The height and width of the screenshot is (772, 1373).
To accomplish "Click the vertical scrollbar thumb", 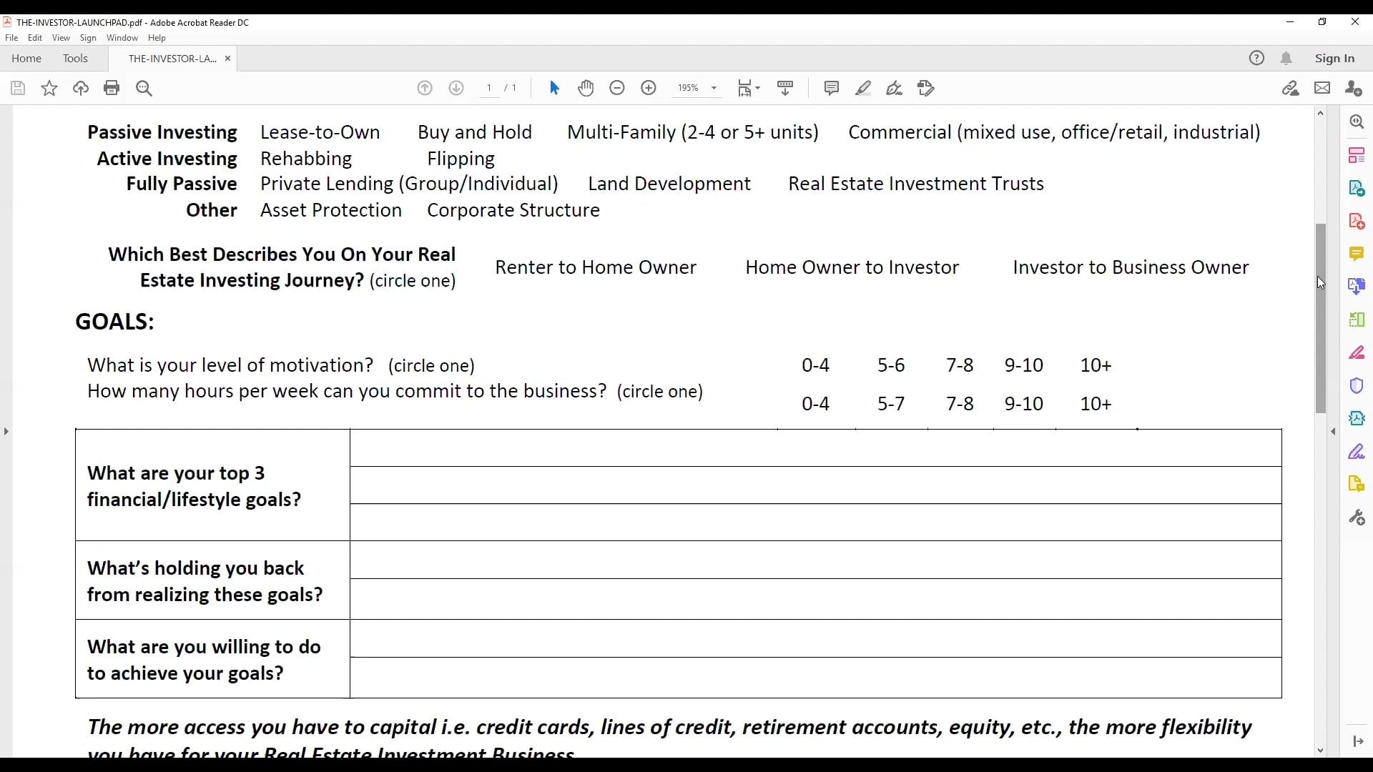I will click(x=1321, y=318).
